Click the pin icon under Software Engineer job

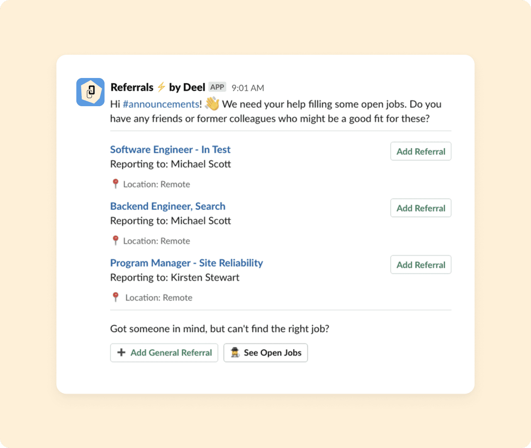point(116,184)
